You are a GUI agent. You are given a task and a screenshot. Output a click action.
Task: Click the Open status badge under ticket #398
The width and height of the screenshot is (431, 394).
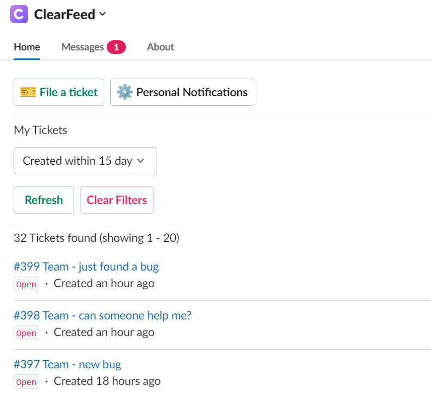[26, 333]
